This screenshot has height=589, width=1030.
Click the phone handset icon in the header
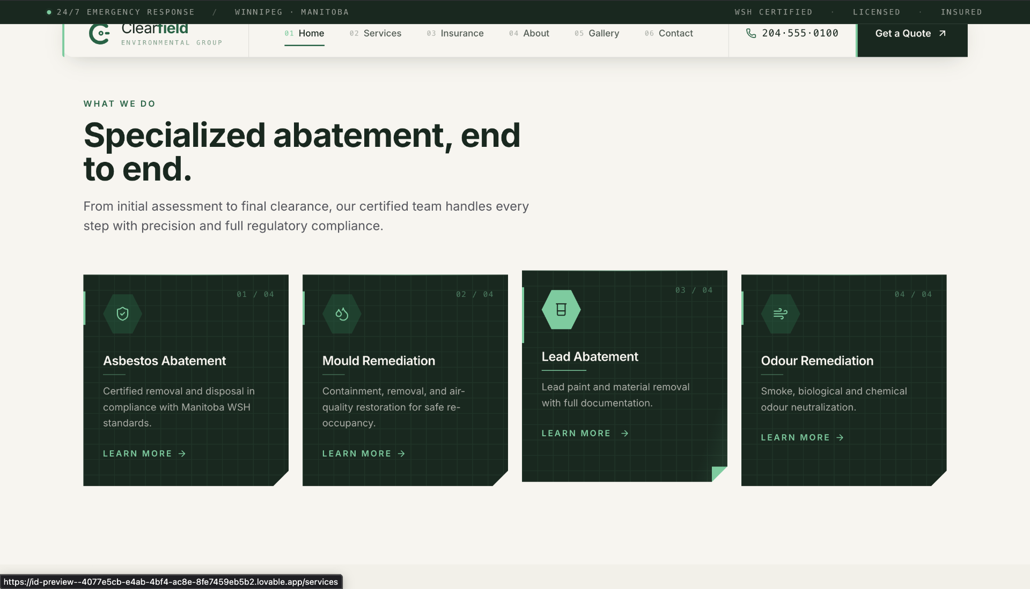pos(751,33)
